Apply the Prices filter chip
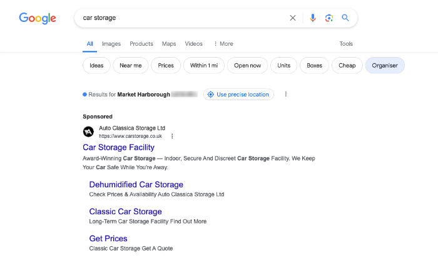The image size is (438, 260). [x=166, y=65]
